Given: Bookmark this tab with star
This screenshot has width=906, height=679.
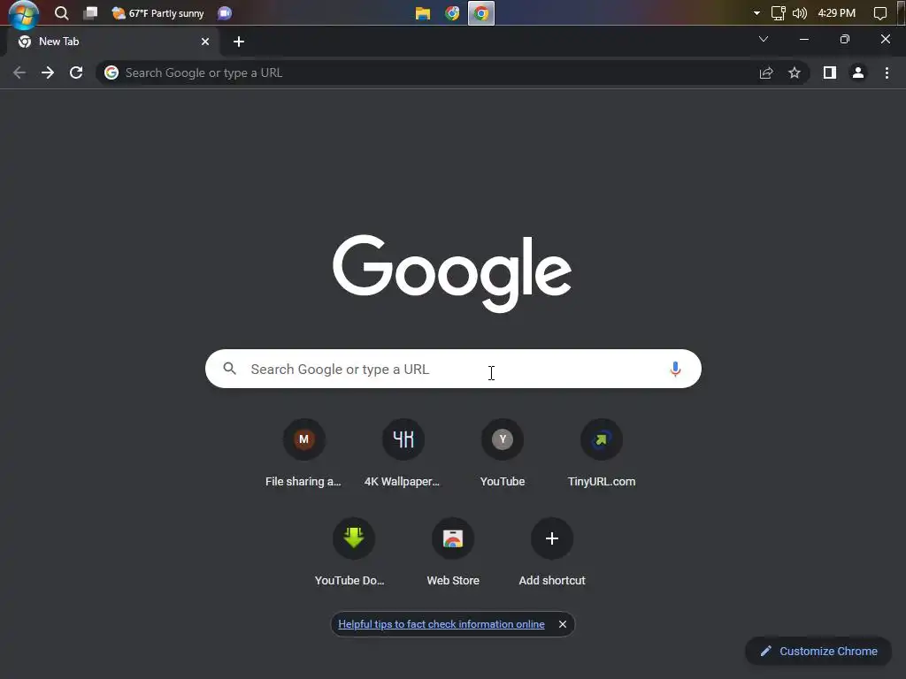Looking at the screenshot, I should pyautogui.click(x=795, y=72).
